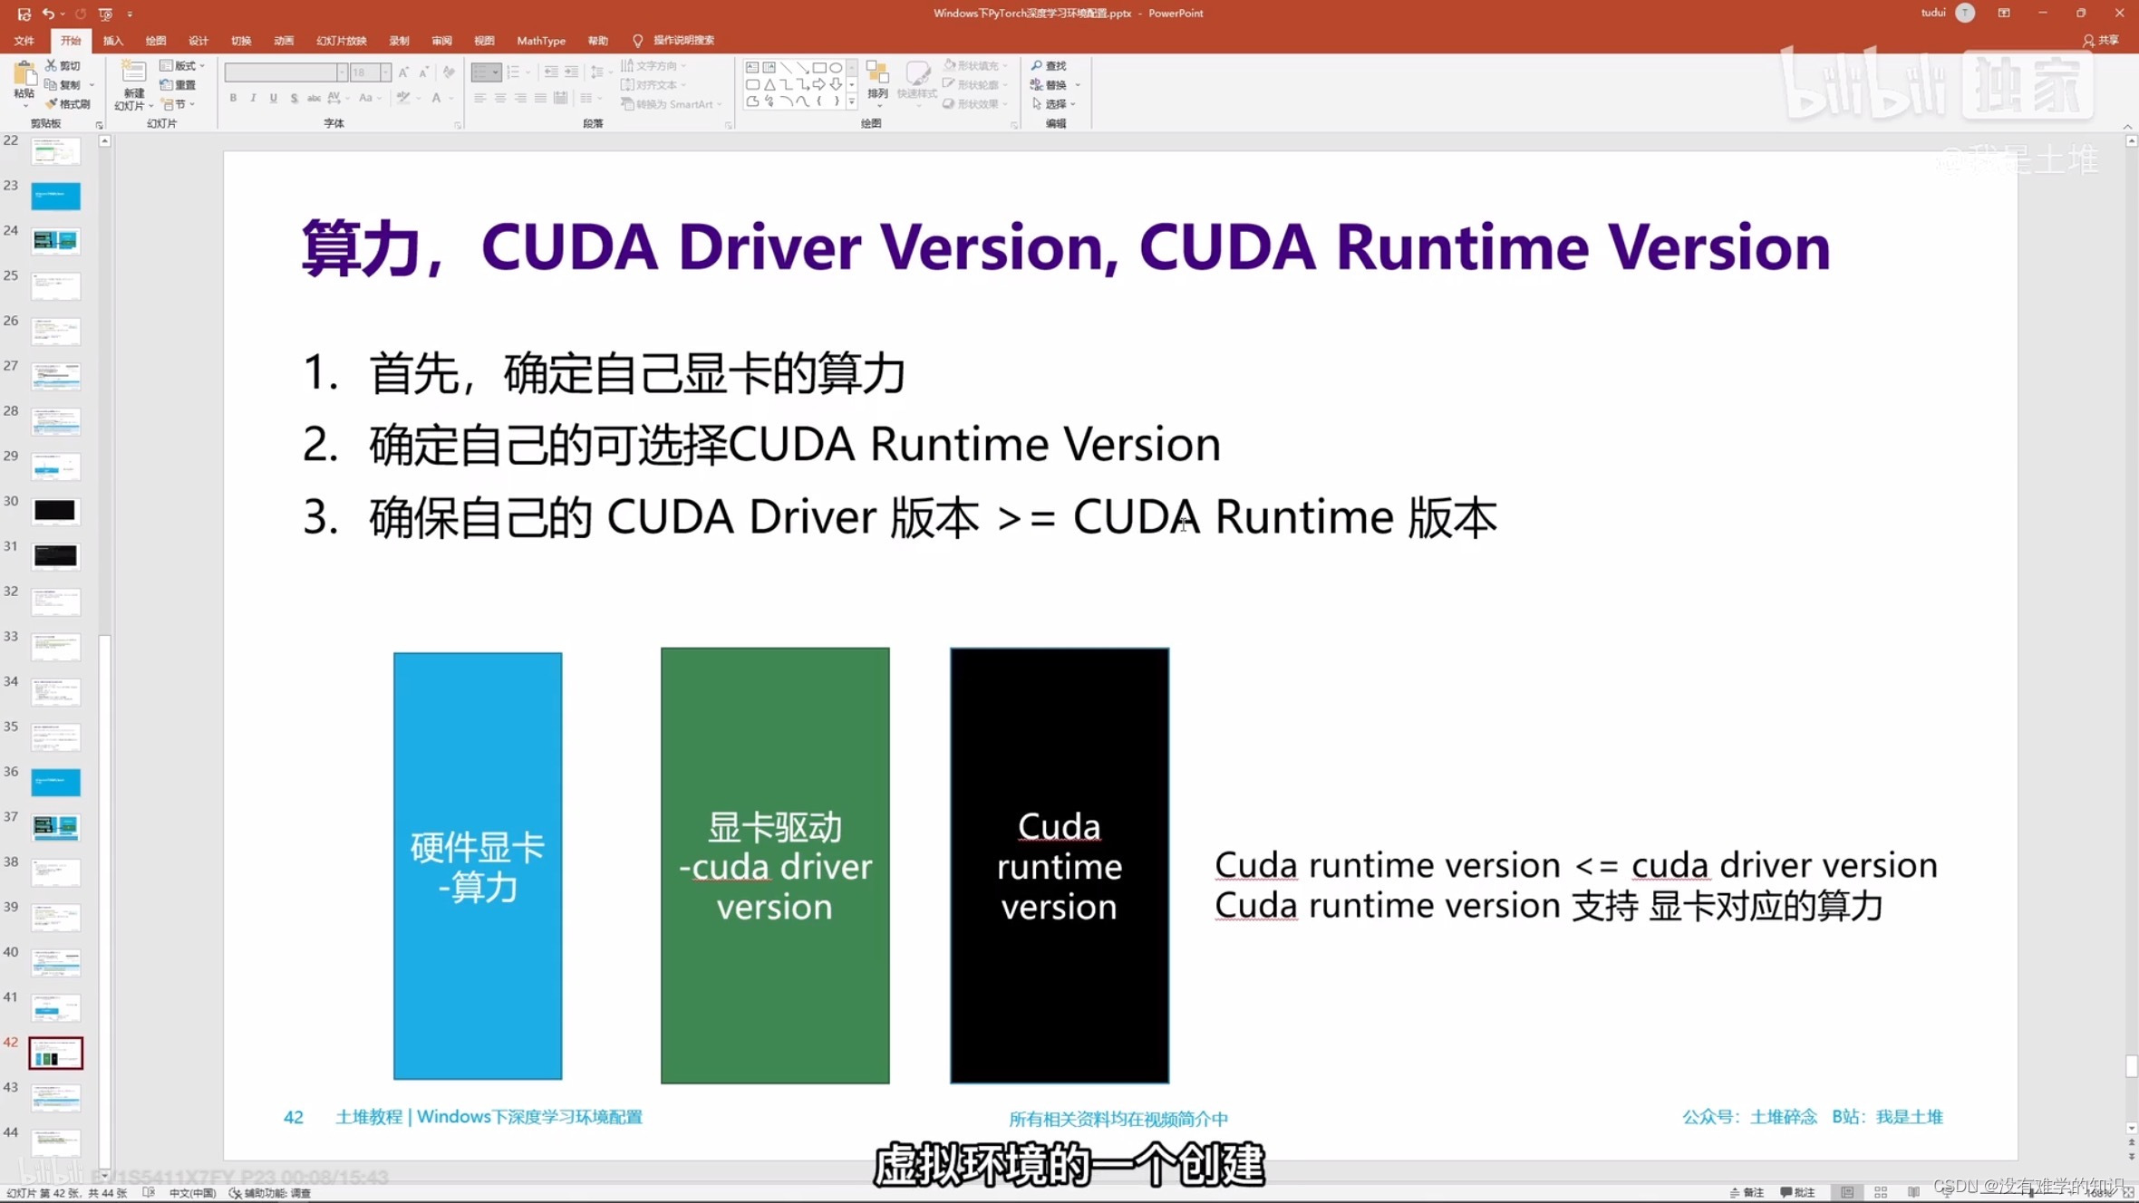This screenshot has width=2139, height=1203.
Task: Switch to the MathType tab
Action: point(541,41)
